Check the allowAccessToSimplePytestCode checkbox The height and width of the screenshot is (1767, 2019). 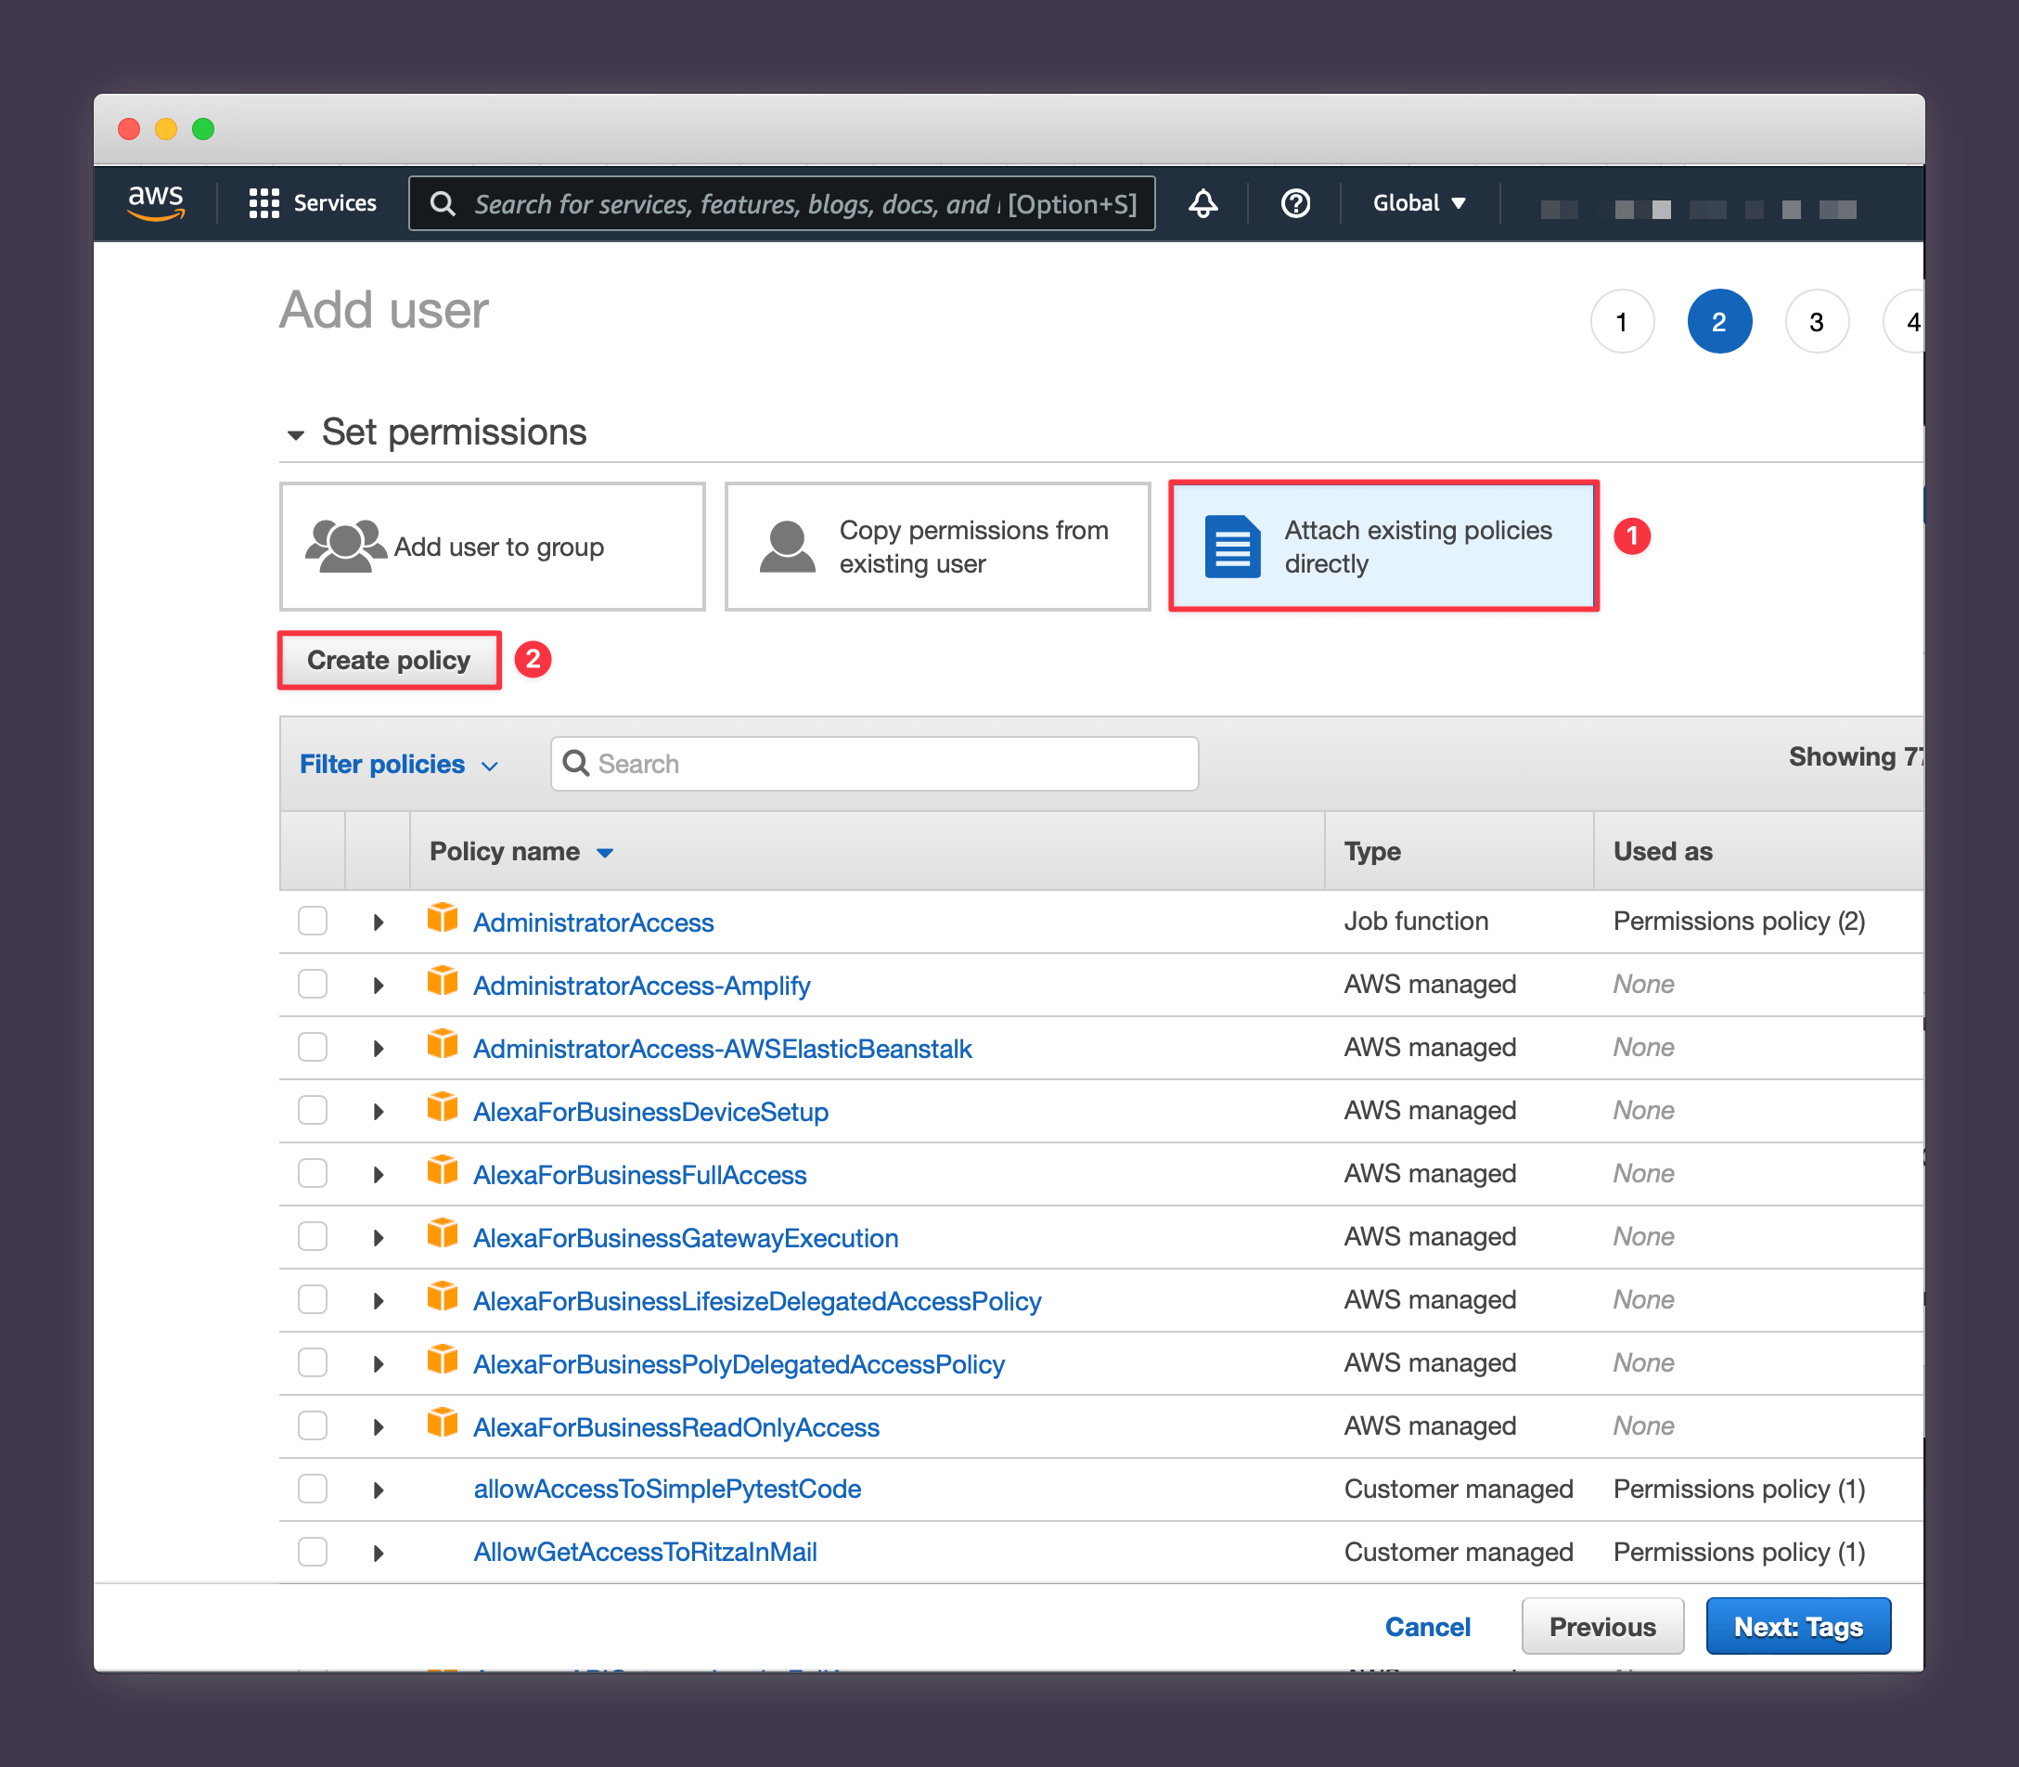[313, 1489]
